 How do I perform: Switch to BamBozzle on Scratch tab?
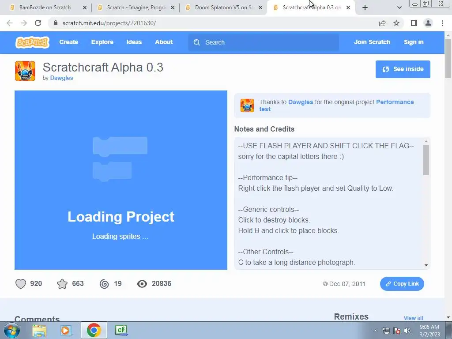pyautogui.click(x=45, y=8)
